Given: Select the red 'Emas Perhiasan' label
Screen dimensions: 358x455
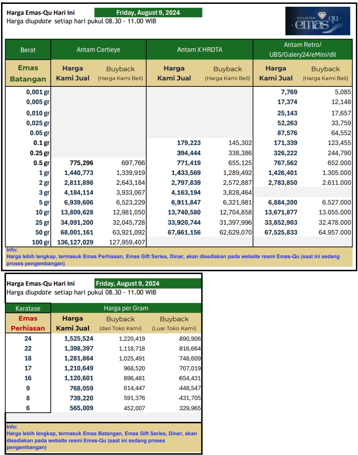Looking at the screenshot, I should click(28, 323).
